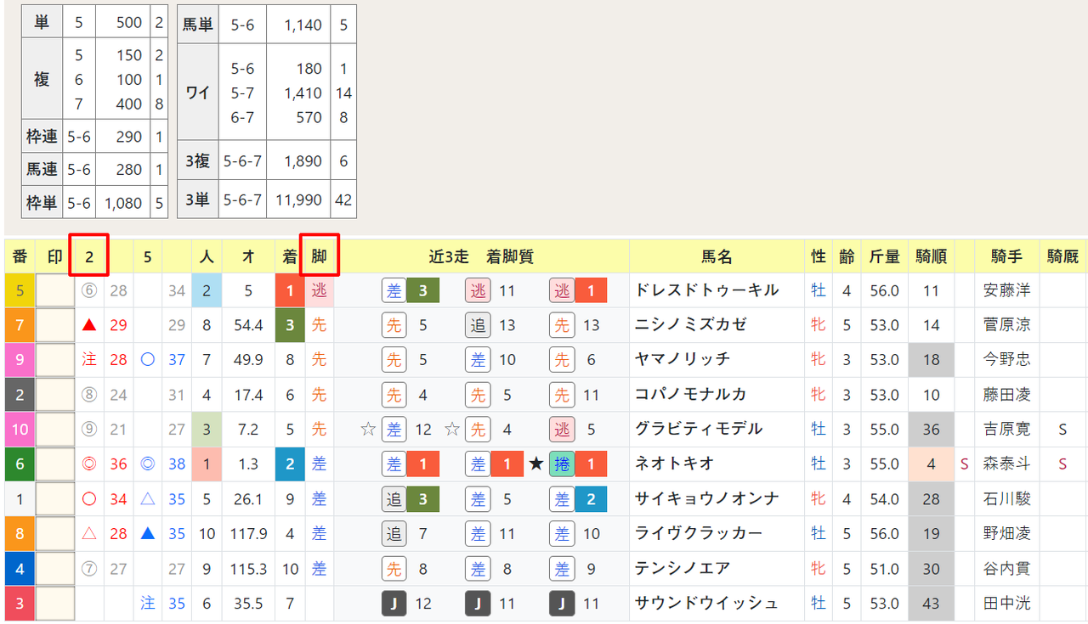The width and height of the screenshot is (1088, 624).
Task: Sort by the オ odds column header
Action: [248, 256]
